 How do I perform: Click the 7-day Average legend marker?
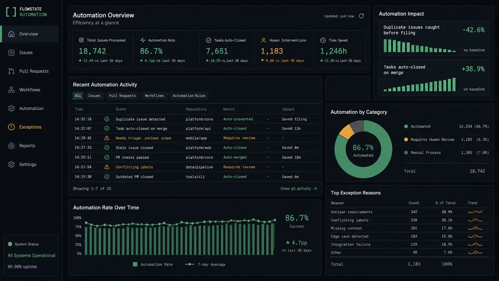click(x=190, y=264)
